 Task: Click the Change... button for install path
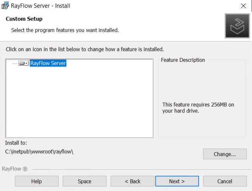pos(225,154)
